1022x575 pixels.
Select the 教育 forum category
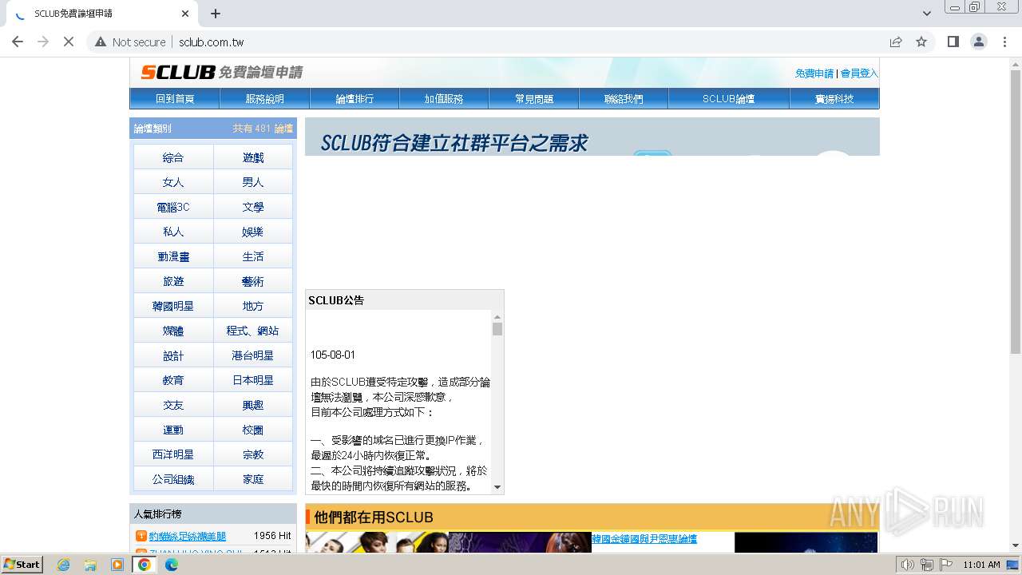pyautogui.click(x=173, y=381)
